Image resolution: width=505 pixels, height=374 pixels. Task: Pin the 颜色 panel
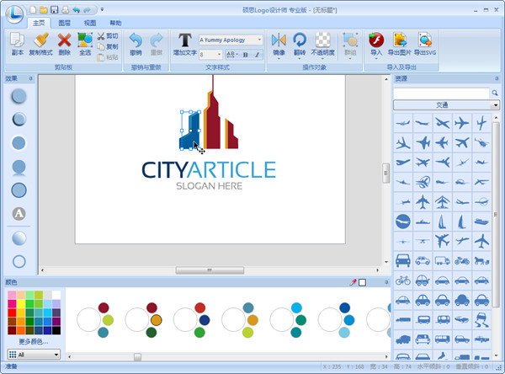click(x=386, y=282)
